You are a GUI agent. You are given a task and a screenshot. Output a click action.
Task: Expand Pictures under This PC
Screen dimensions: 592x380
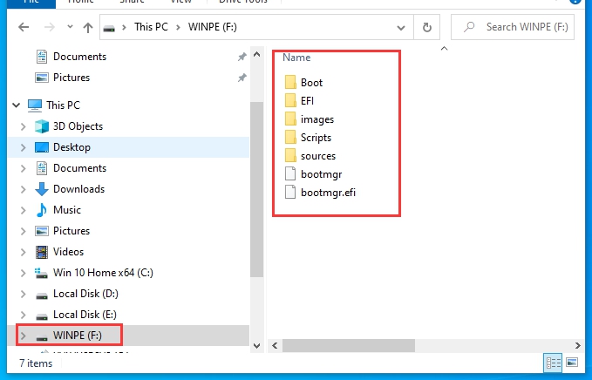pos(23,231)
